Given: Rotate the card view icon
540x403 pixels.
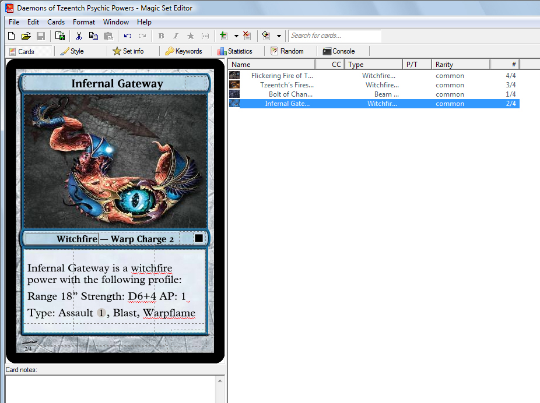Looking at the screenshot, I should pos(266,36).
